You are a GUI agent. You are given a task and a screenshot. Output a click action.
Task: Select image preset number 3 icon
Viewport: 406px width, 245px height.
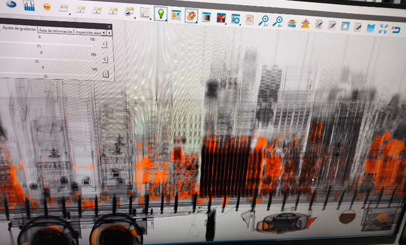tap(113, 11)
